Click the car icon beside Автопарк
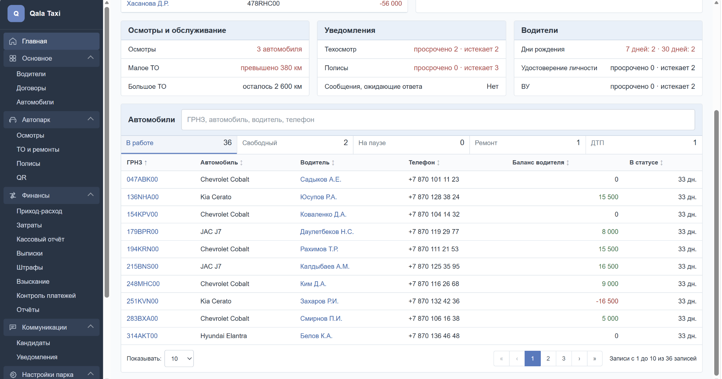722x379 pixels. pos(13,120)
